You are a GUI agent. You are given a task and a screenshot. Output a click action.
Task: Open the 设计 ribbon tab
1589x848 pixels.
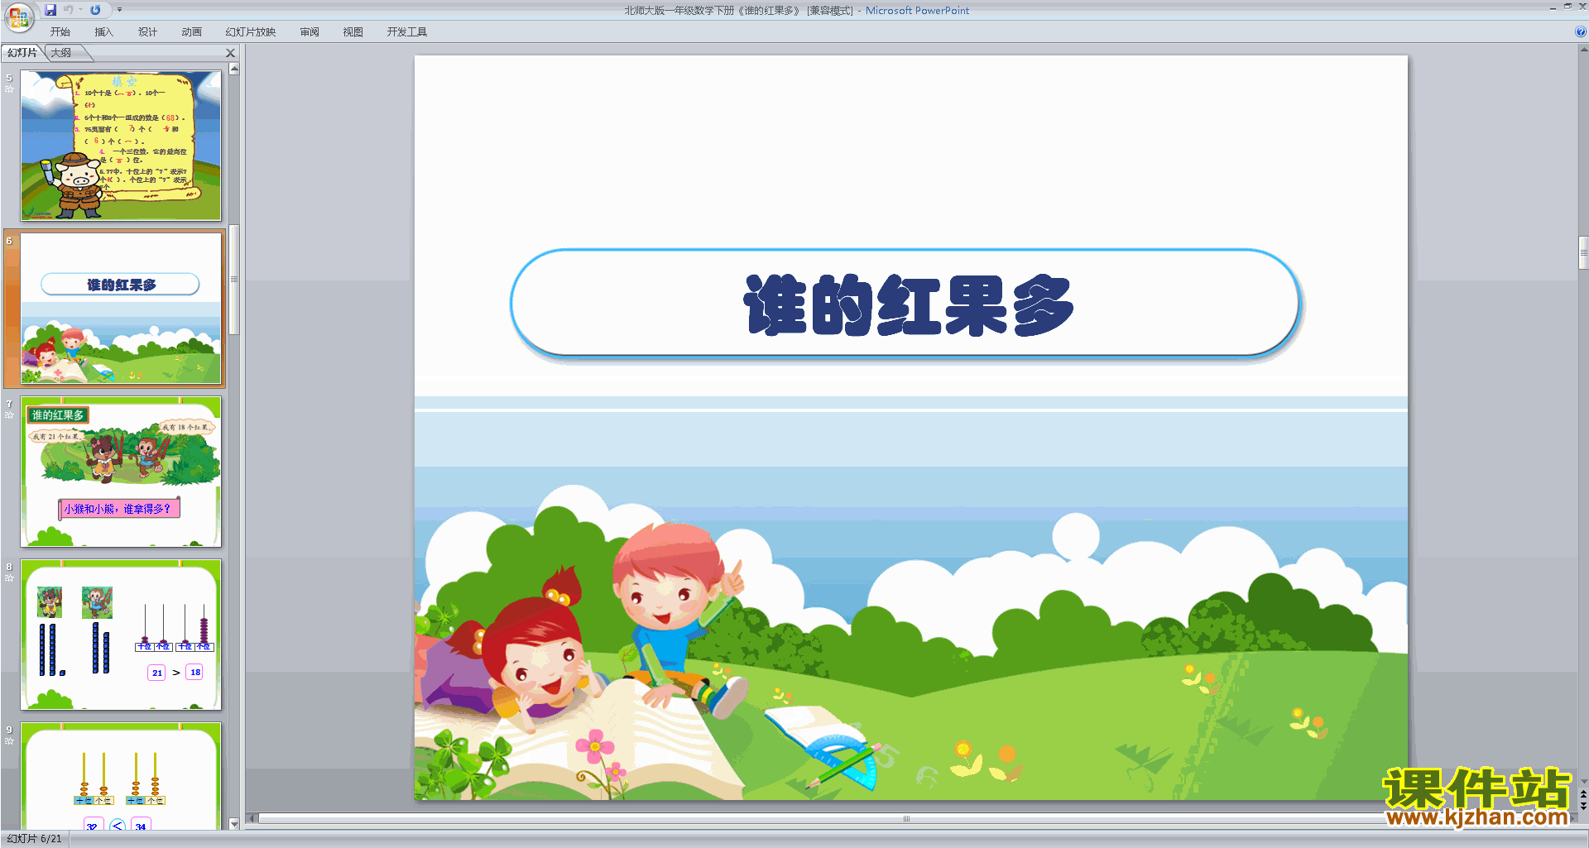148,32
